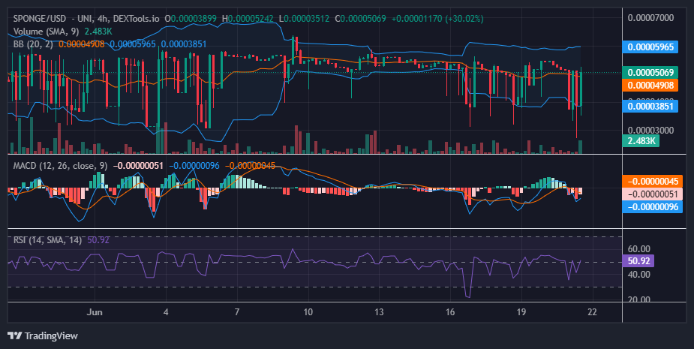This screenshot has height=349, width=694.
Task: Select the MACD (12, 26, close, 9) label
Action: pyautogui.click(x=60, y=166)
